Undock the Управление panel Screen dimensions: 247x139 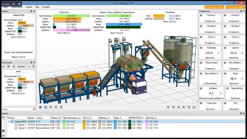pos(241,11)
